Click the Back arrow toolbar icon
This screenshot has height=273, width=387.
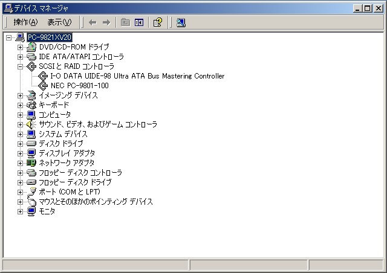(x=93, y=23)
